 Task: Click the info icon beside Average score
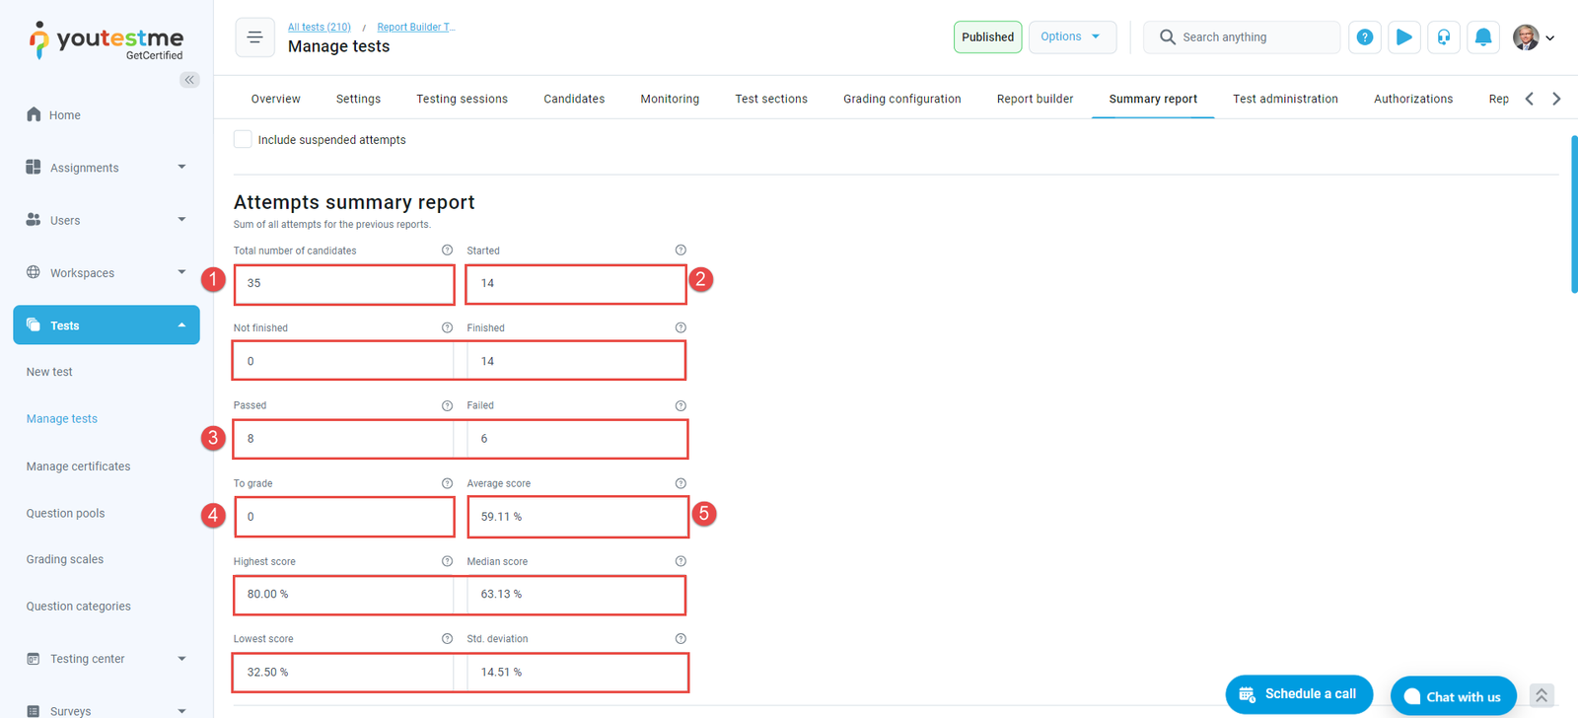click(x=681, y=483)
